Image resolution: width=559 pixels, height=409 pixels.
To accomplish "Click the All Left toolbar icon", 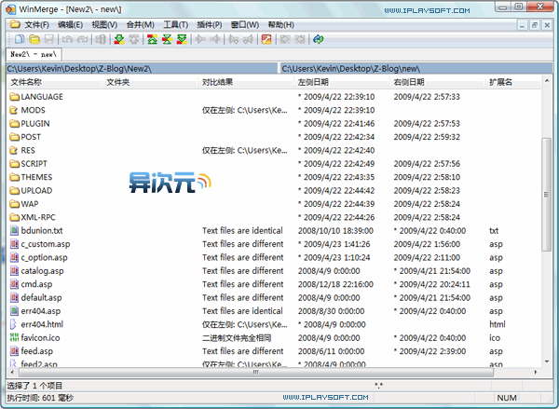I will pyautogui.click(x=300, y=39).
